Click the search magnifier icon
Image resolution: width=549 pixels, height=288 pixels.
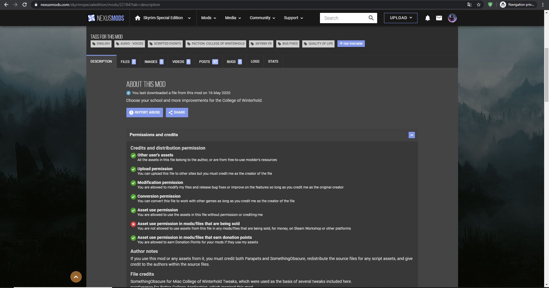click(x=371, y=18)
